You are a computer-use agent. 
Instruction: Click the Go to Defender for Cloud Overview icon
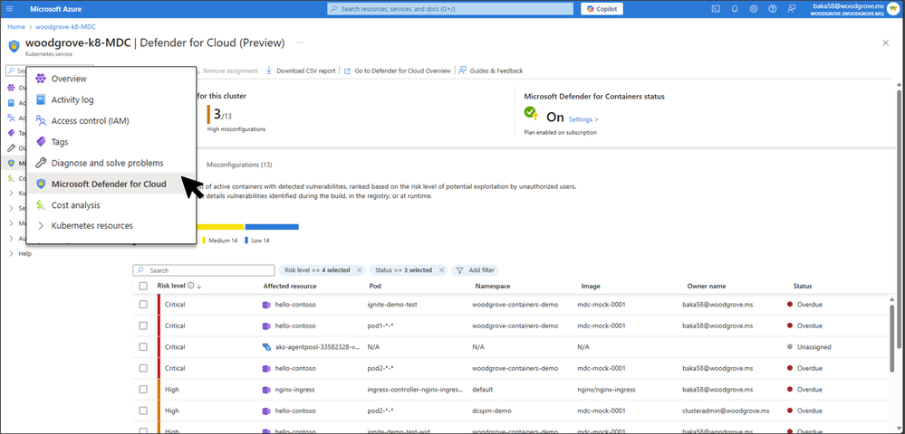point(347,71)
